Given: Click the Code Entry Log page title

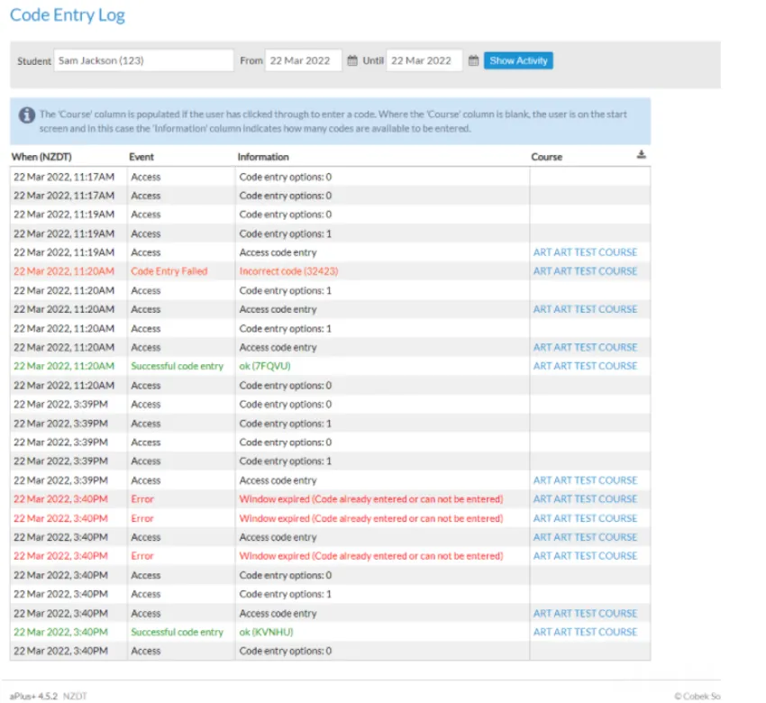Looking at the screenshot, I should [68, 15].
